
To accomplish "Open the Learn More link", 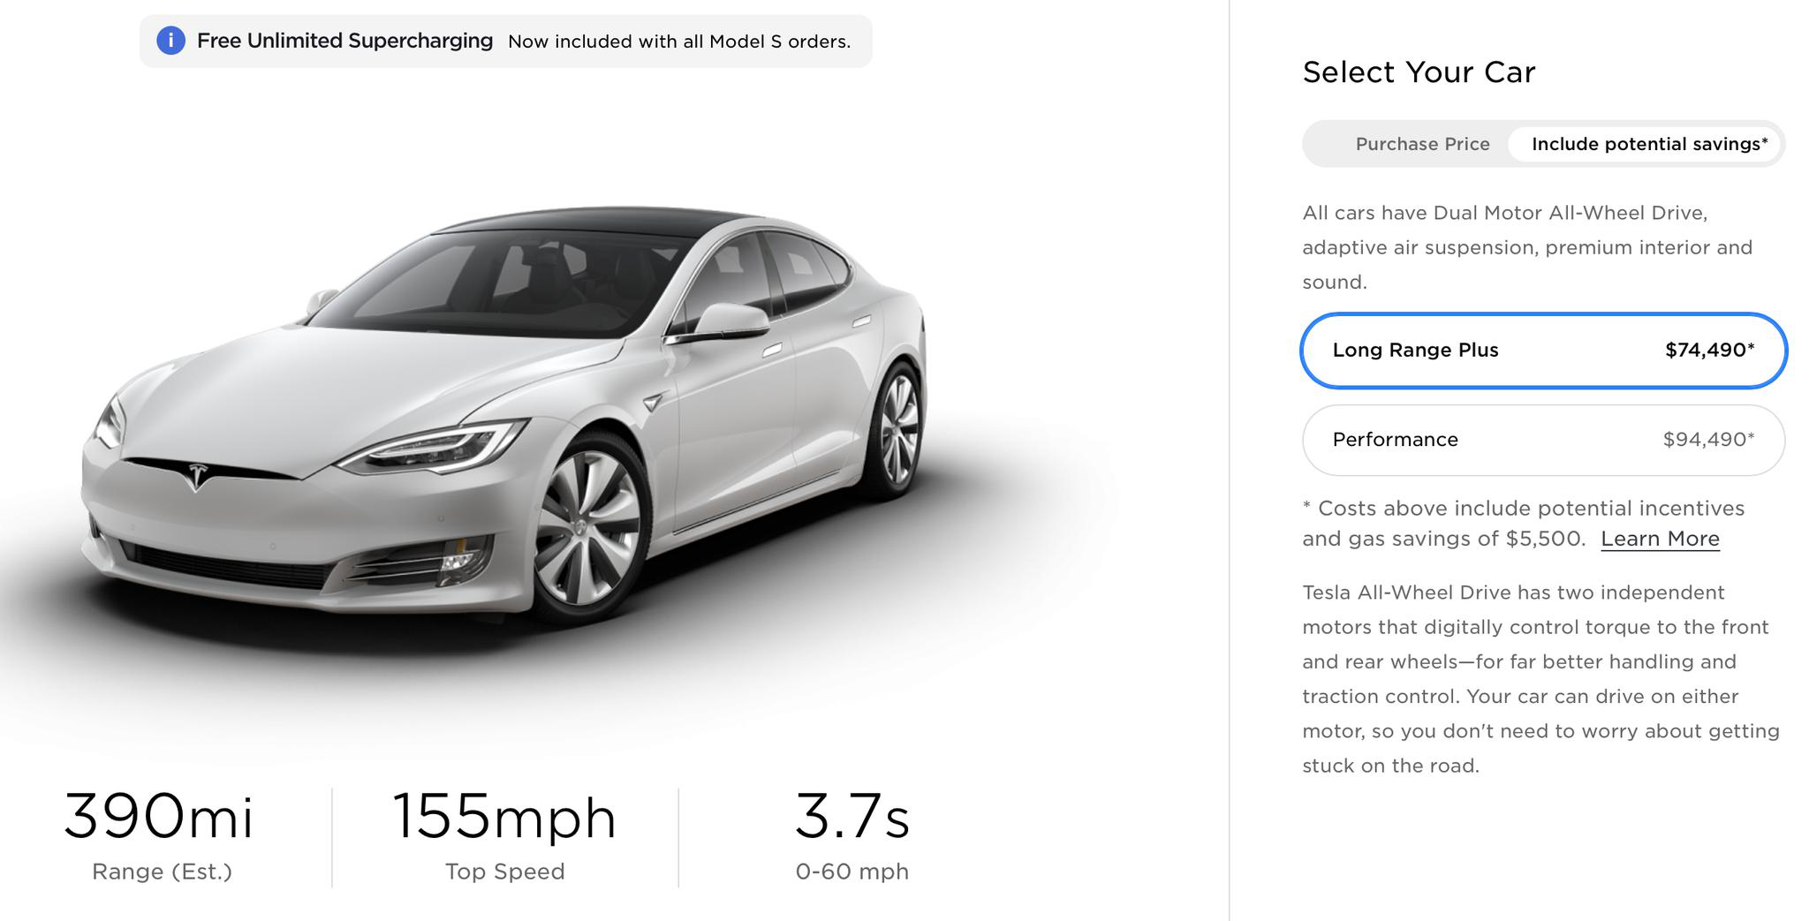I will 1660,539.
